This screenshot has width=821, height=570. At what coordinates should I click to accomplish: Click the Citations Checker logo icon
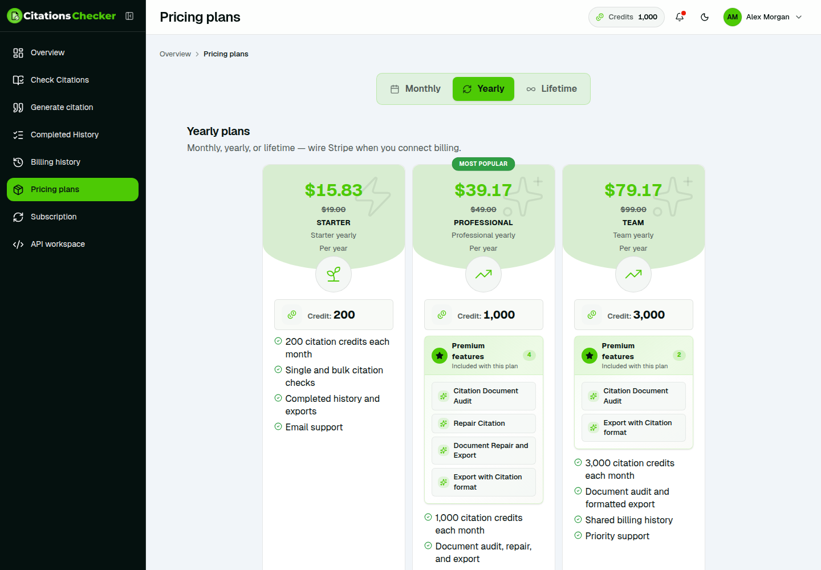[x=15, y=16]
